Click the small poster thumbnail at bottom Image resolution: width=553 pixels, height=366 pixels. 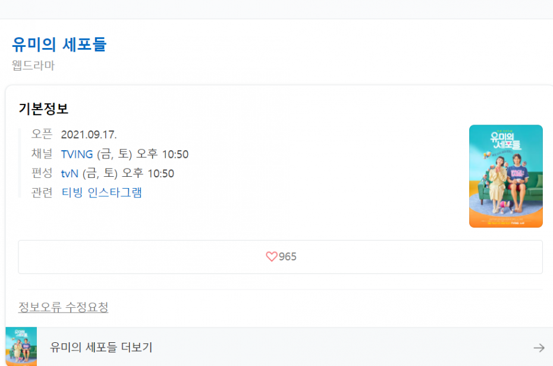(x=21, y=346)
